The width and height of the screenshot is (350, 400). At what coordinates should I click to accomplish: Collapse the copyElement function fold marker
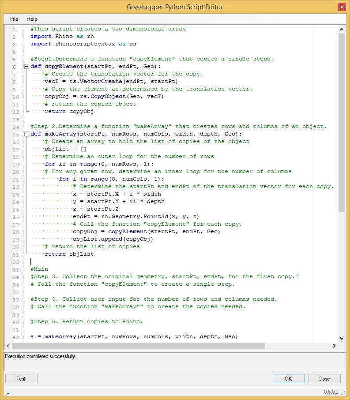26,67
